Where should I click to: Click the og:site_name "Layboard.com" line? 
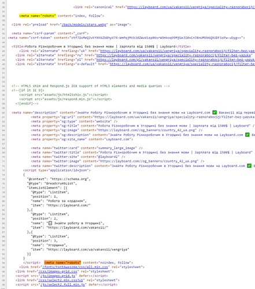[82, 139]
